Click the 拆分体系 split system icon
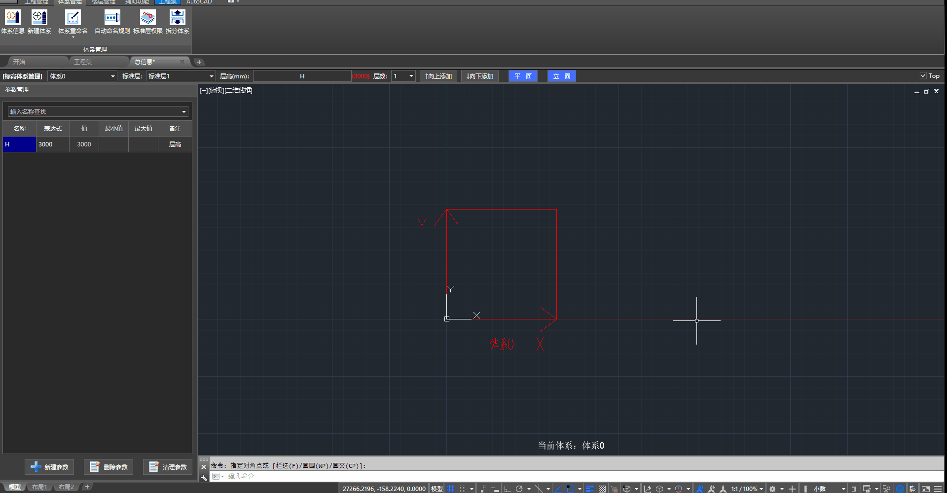This screenshot has height=493, width=947. pos(177,22)
